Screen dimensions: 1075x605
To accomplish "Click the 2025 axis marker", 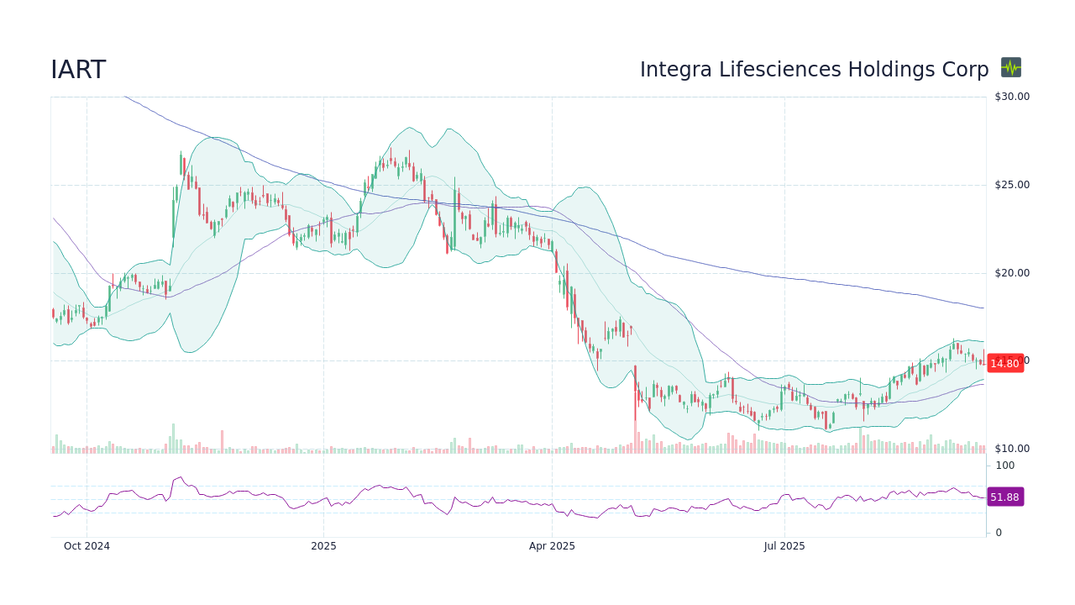I will click(323, 545).
